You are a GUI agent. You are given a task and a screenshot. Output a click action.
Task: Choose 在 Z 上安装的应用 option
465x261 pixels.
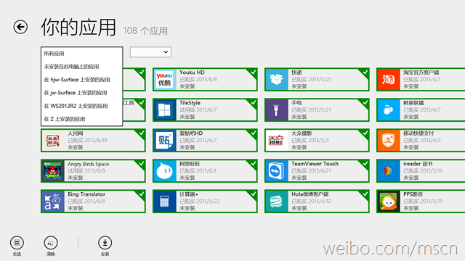pos(82,119)
